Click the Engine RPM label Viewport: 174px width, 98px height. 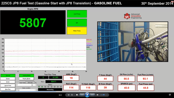pyautogui.click(x=33, y=9)
